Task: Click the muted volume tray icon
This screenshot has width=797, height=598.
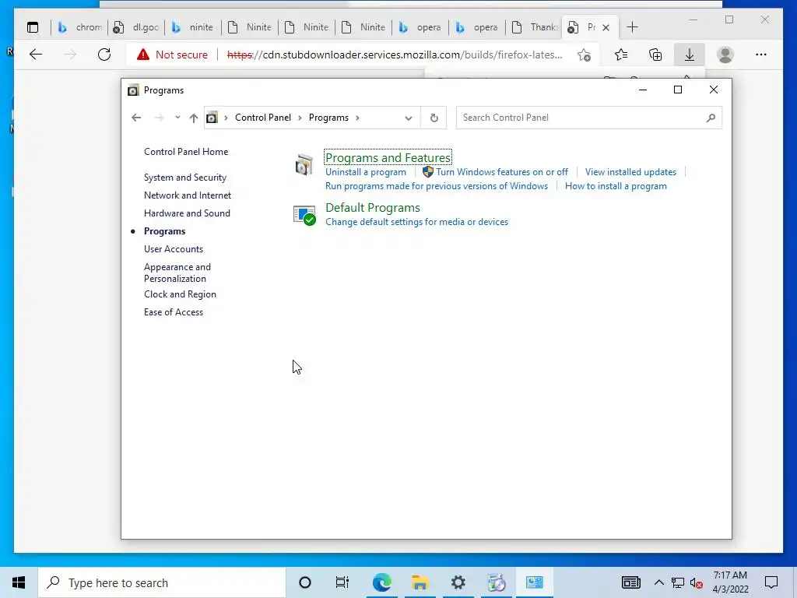Action: [697, 583]
